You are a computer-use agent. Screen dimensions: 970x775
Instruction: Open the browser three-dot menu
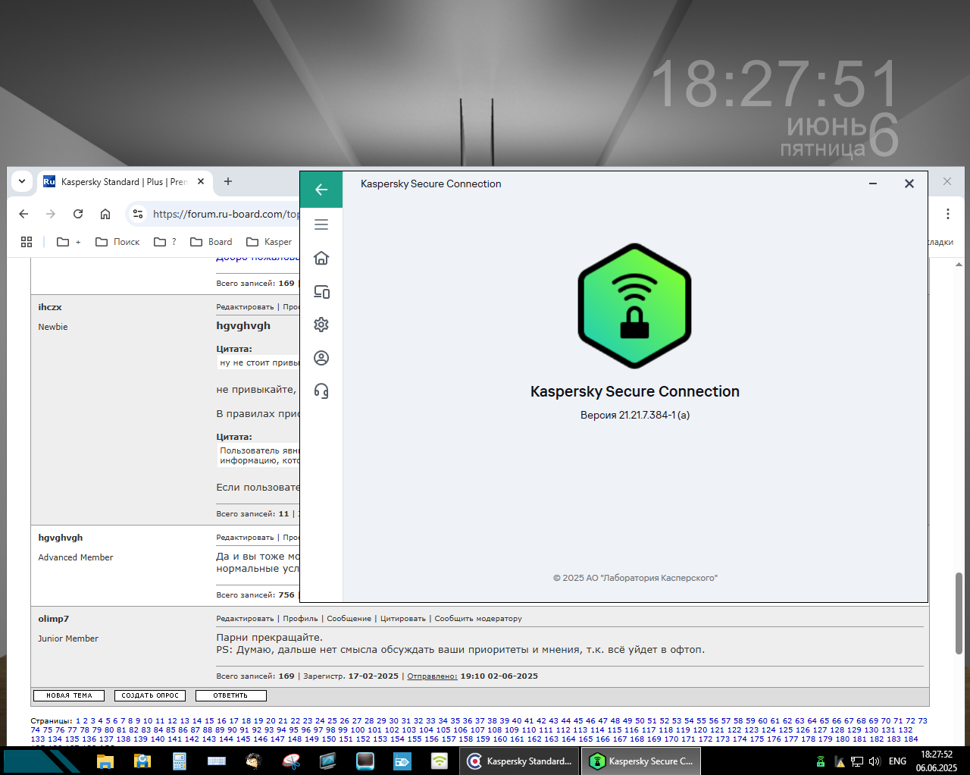click(x=948, y=214)
